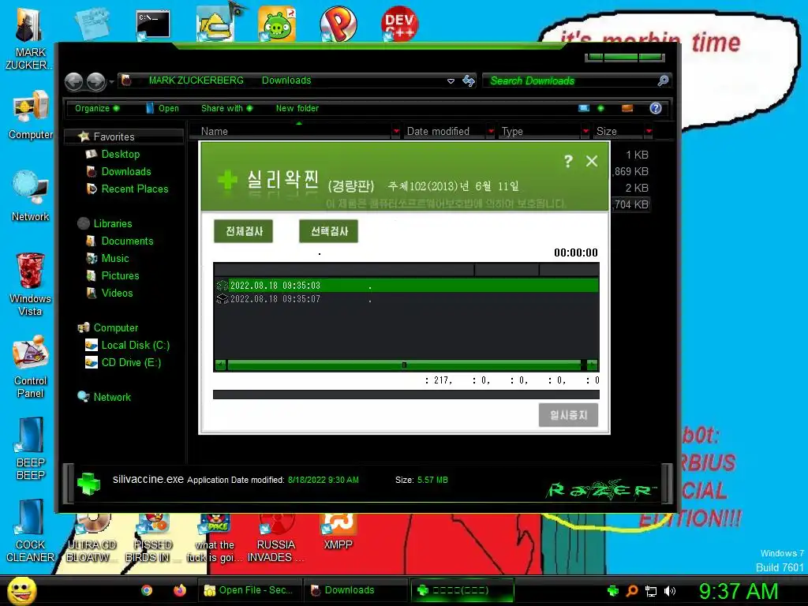Click the help question mark in SiliVaccine dialog

(568, 161)
